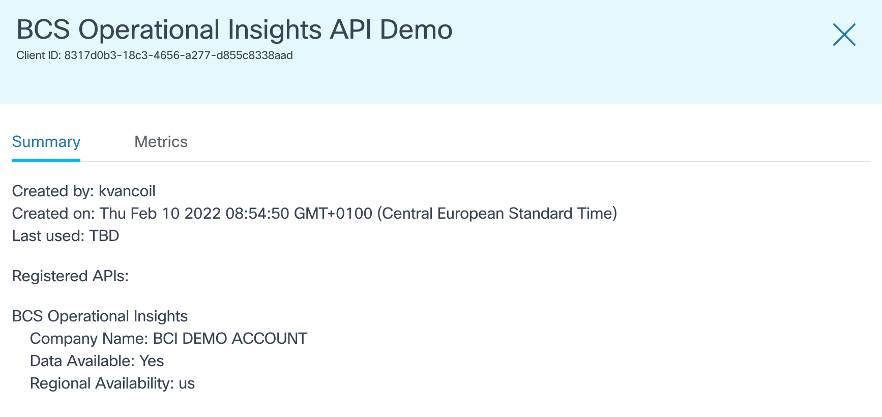Click the 'Registered APIs:' heading
The height and width of the screenshot is (417, 882).
coord(70,276)
